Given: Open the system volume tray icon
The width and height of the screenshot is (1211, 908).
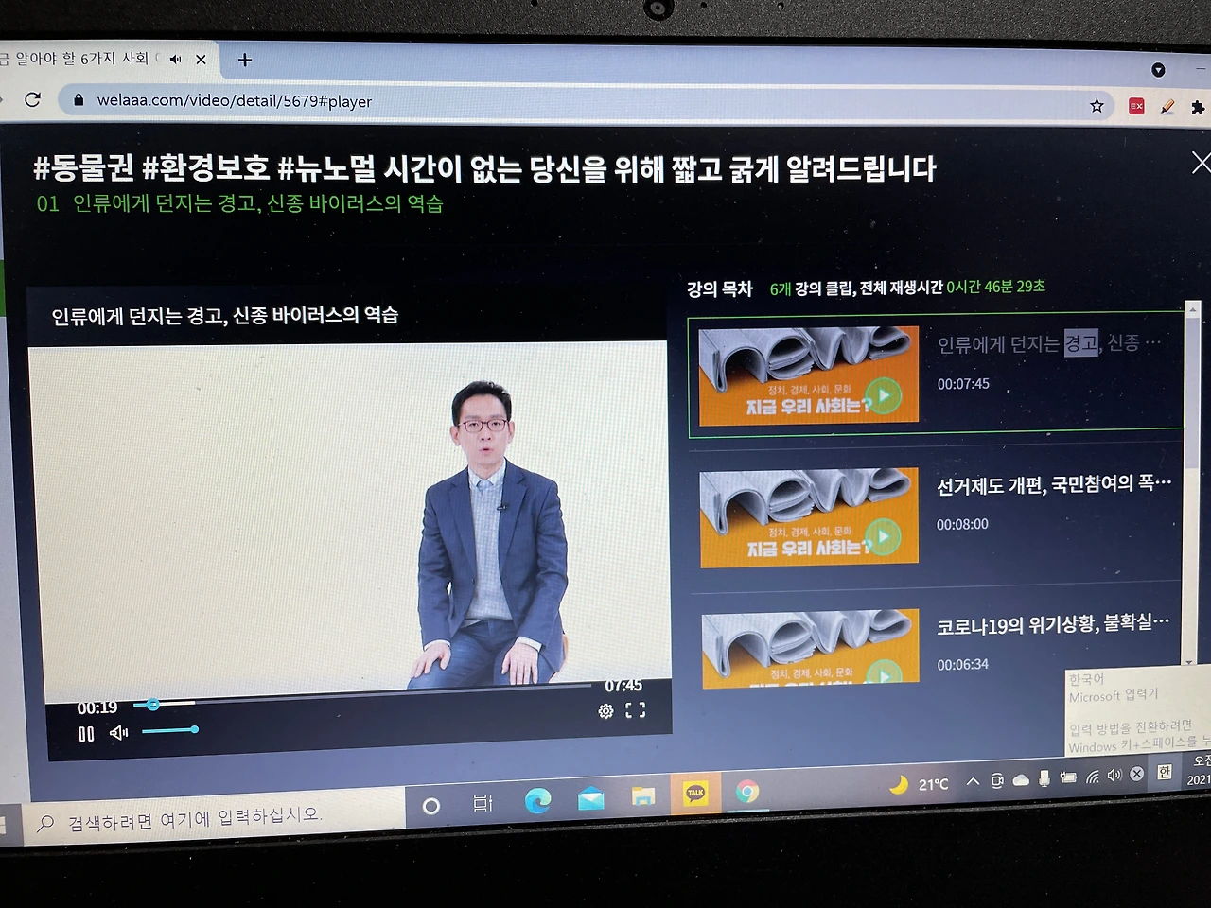Looking at the screenshot, I should tap(1114, 776).
